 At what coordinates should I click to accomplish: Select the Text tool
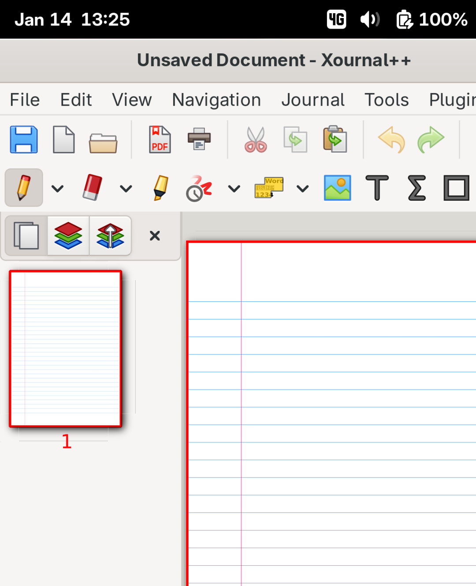click(377, 188)
